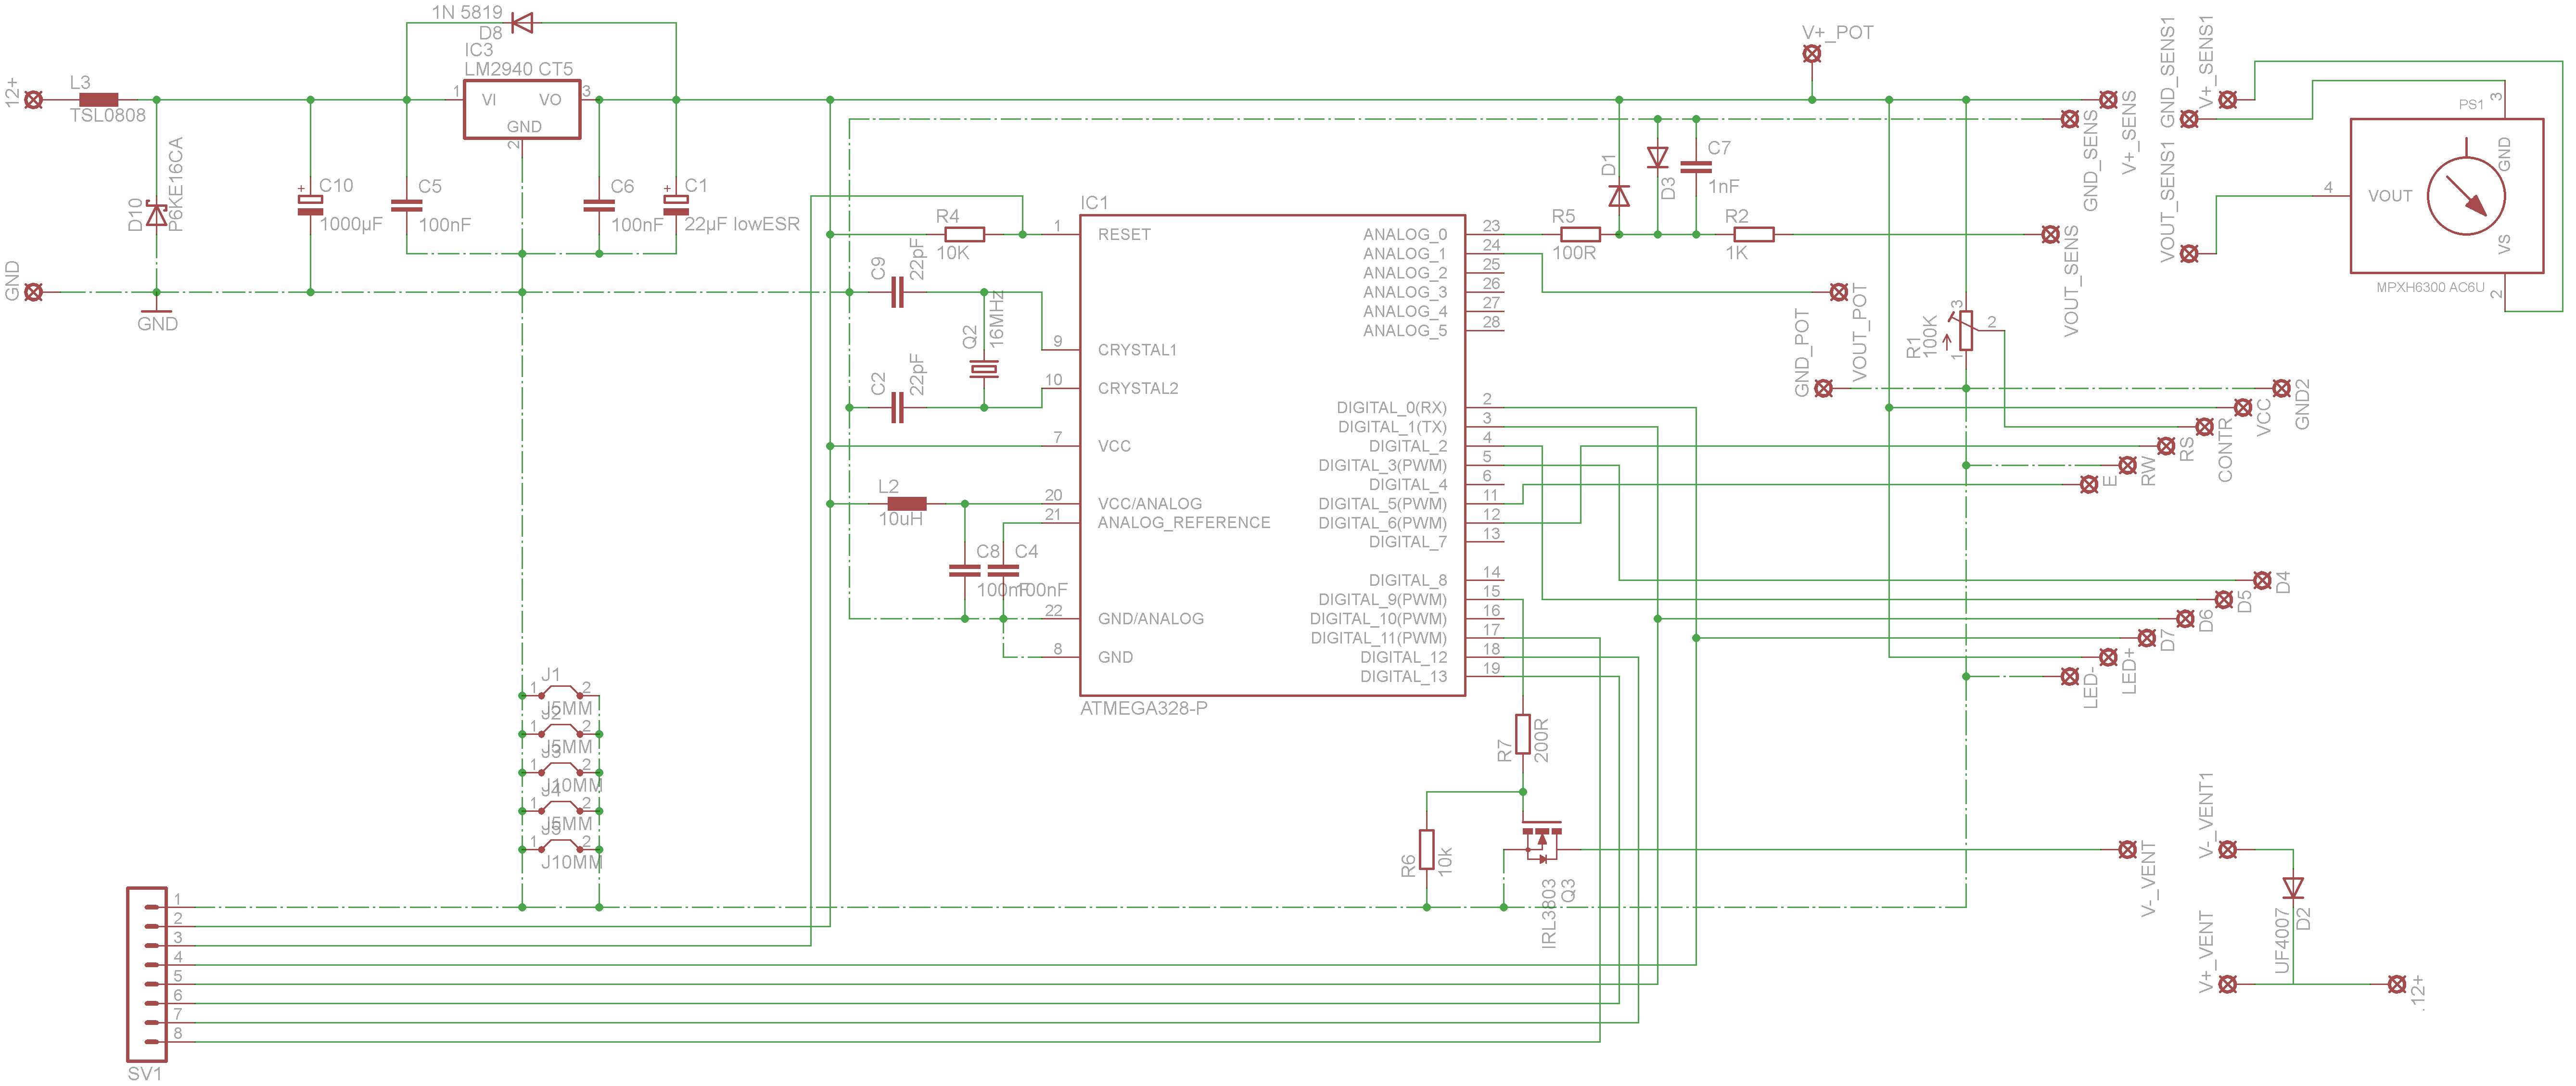Click the J1 jumper symbol
2576x1086 pixels.
(560, 692)
